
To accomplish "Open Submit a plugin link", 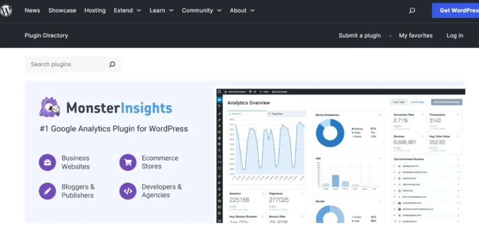I will click(360, 35).
